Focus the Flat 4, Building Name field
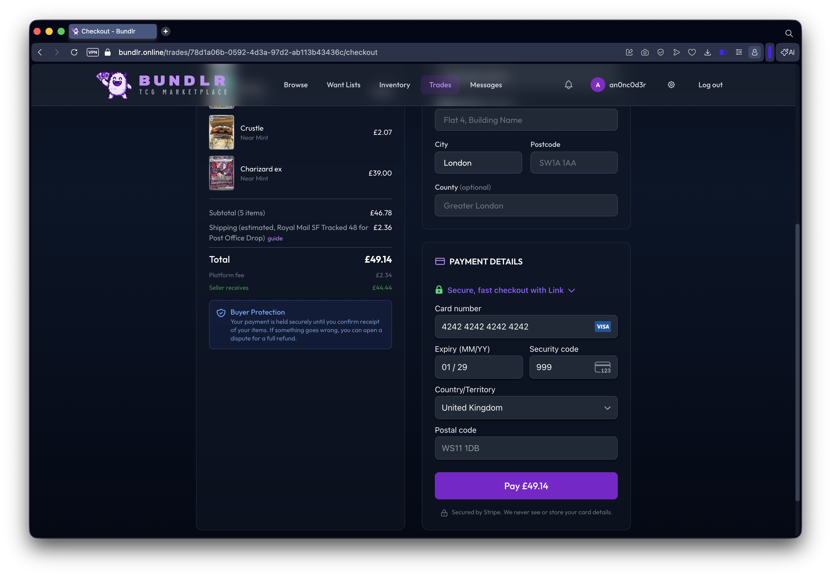The image size is (831, 577). [526, 120]
